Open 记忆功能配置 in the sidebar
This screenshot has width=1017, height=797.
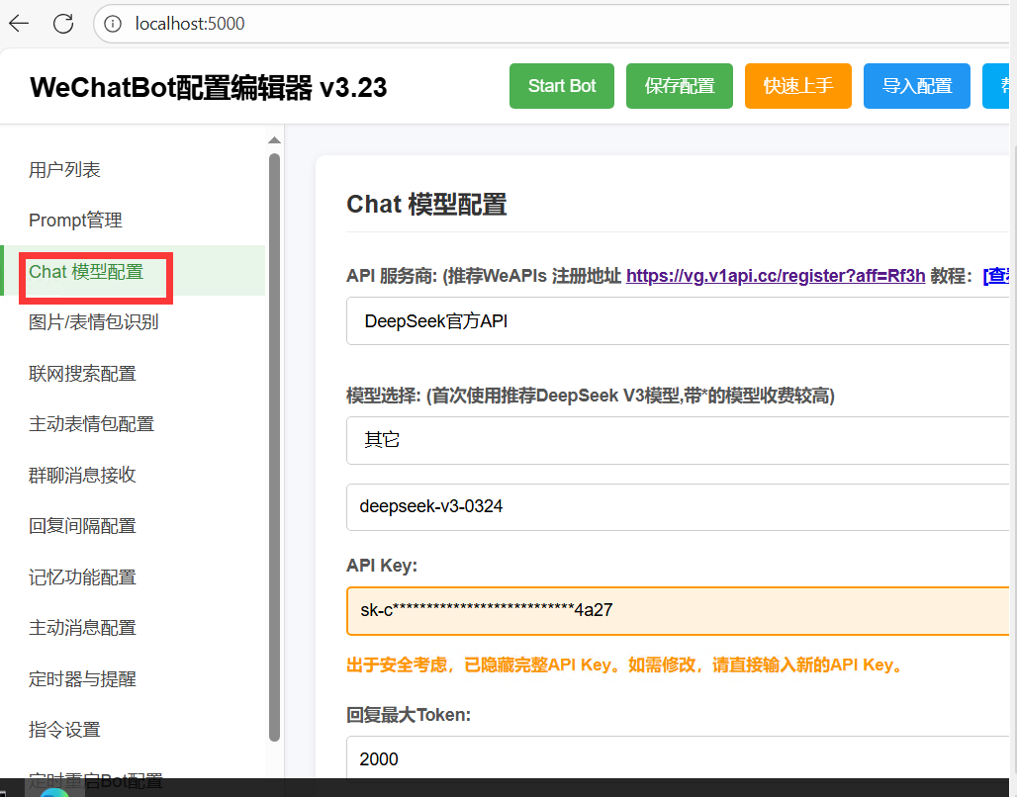(133, 577)
